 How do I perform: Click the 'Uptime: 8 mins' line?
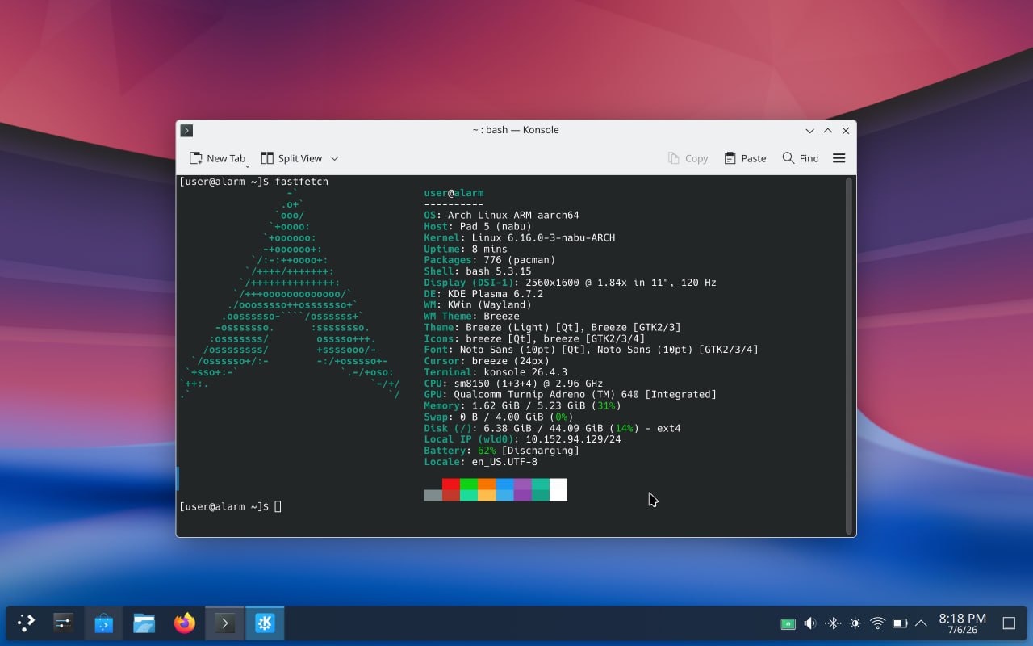coord(466,250)
